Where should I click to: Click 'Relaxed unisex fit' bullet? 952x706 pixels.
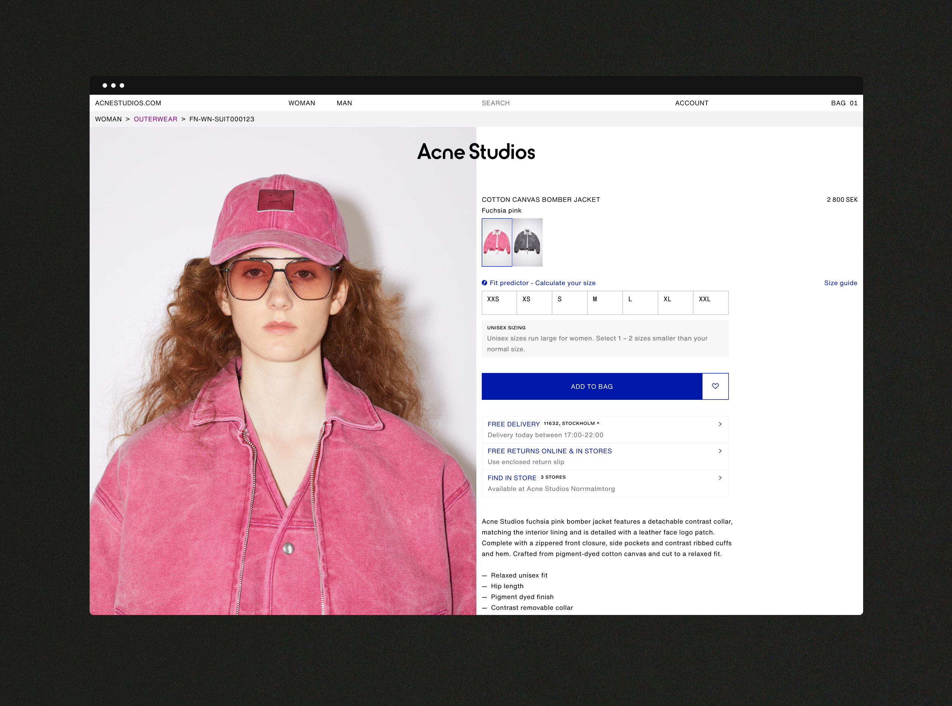(519, 575)
